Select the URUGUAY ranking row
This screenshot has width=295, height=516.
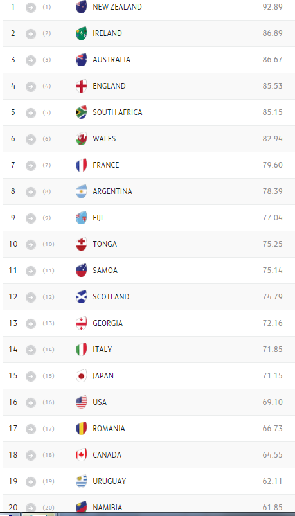148,481
